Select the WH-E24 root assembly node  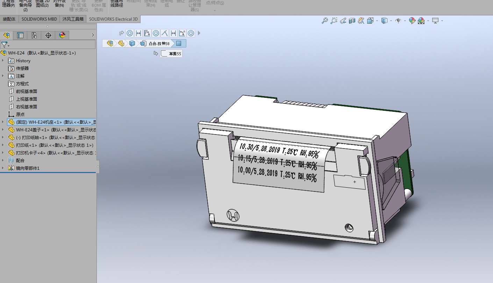pos(38,53)
